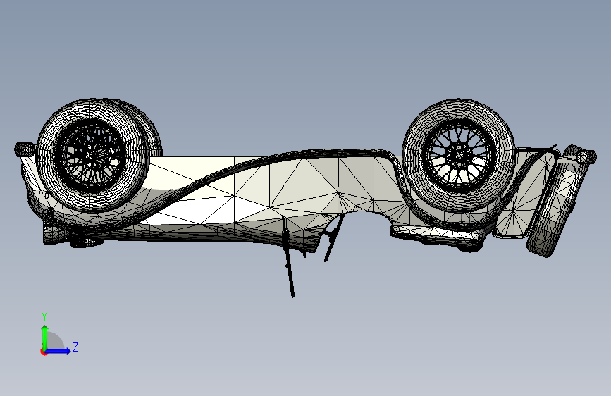611x396 pixels.
Task: Click the XYZ axis triad indicator
Action: point(58,335)
